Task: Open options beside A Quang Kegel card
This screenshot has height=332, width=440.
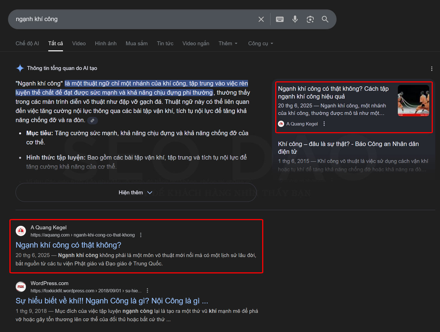Action: coord(324,124)
